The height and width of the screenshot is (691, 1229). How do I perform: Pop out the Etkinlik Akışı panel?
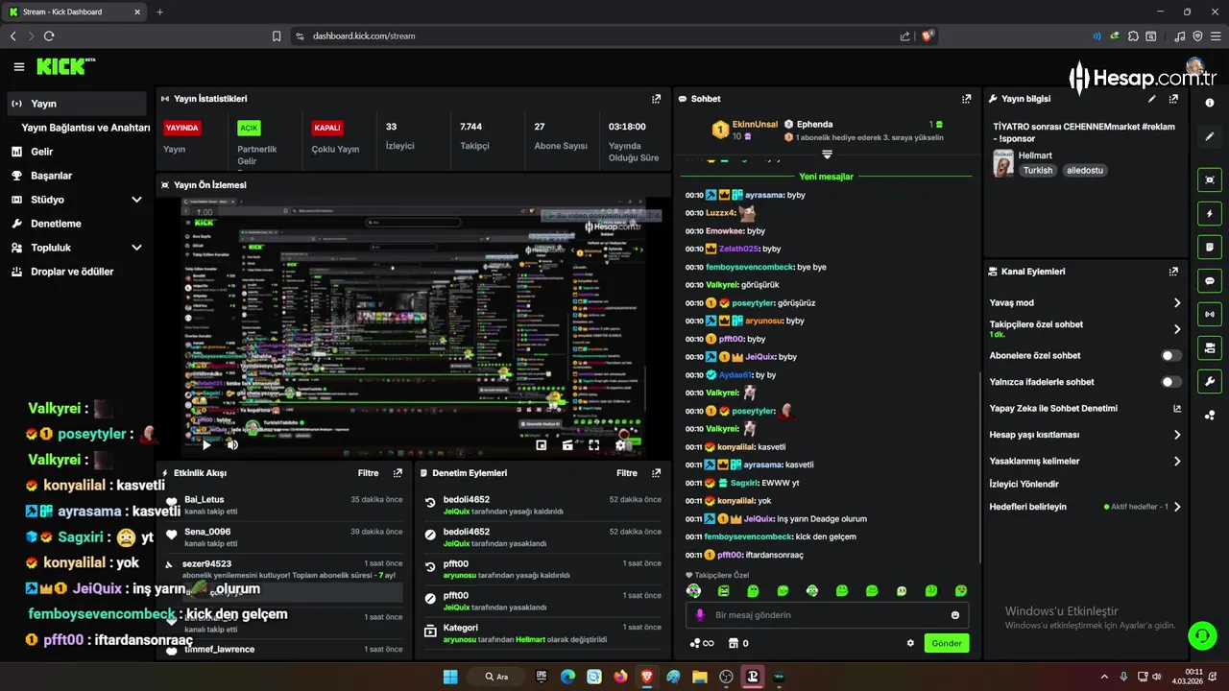[398, 473]
